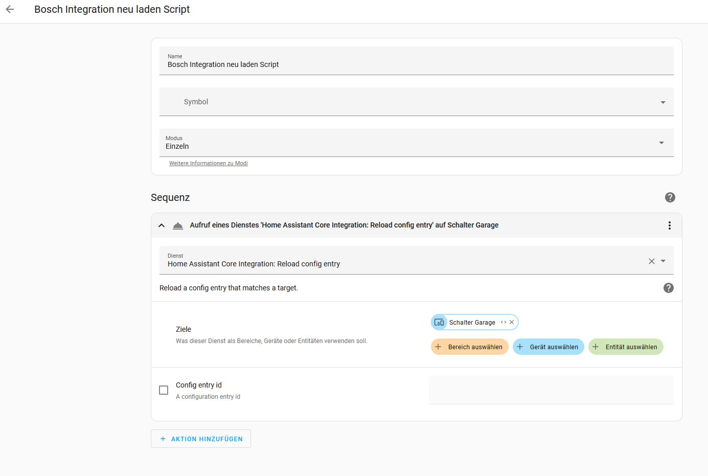Open the Modus dropdown set to Einzeln
This screenshot has width=708, height=476.
[x=417, y=143]
